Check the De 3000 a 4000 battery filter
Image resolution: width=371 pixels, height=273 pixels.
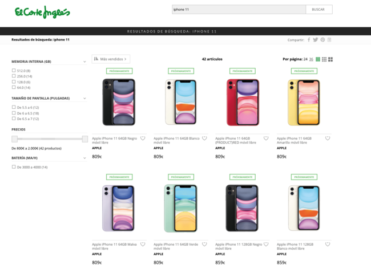click(14, 167)
